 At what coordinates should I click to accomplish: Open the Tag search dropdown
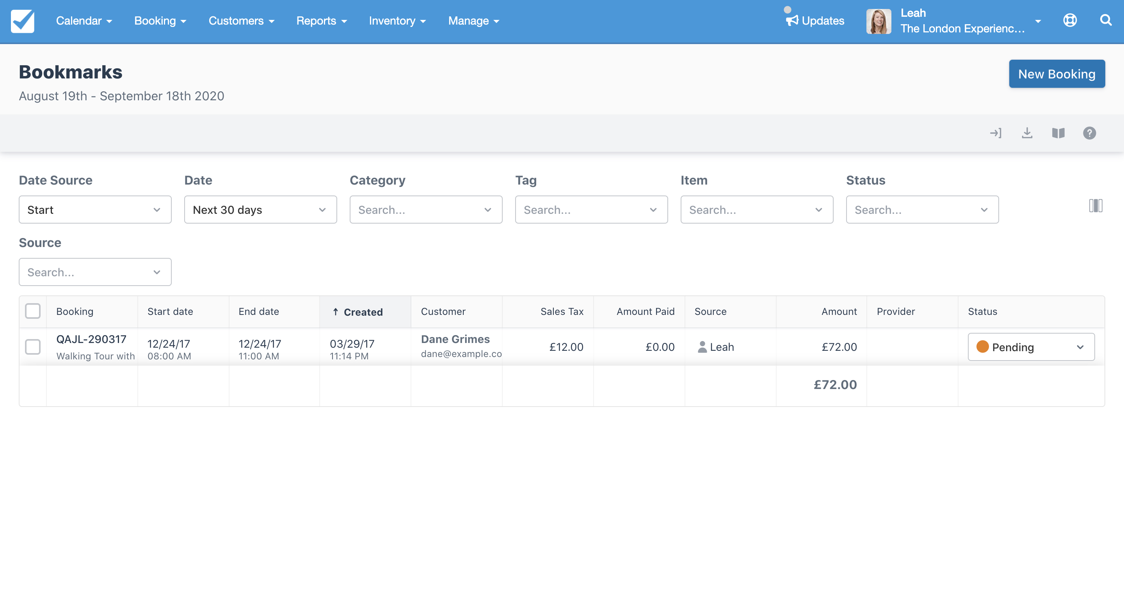[x=591, y=210]
